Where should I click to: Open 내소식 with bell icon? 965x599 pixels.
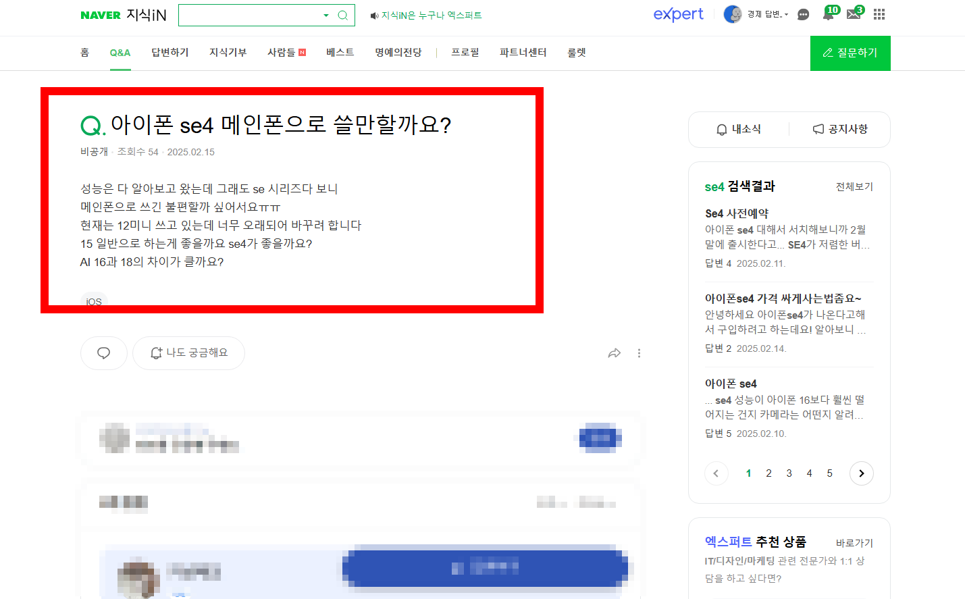click(739, 129)
